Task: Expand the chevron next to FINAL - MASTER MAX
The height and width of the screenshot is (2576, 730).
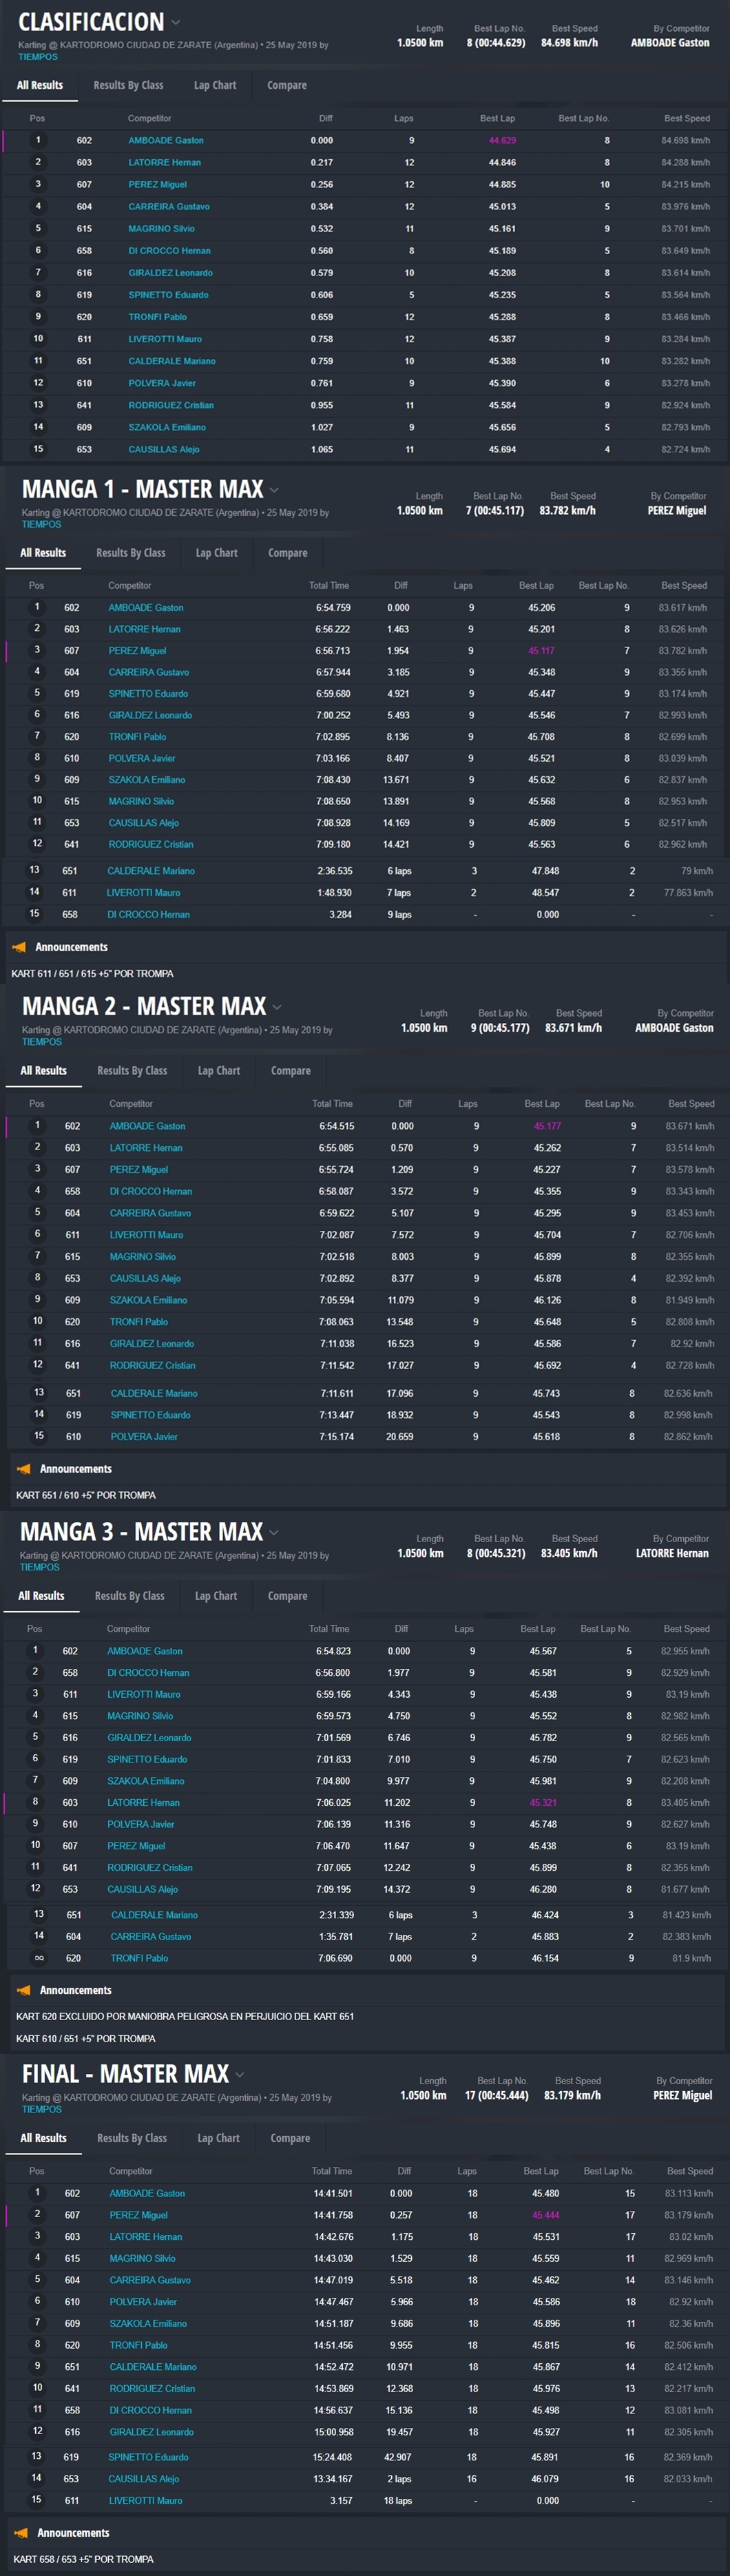Action: pyautogui.click(x=240, y=2074)
